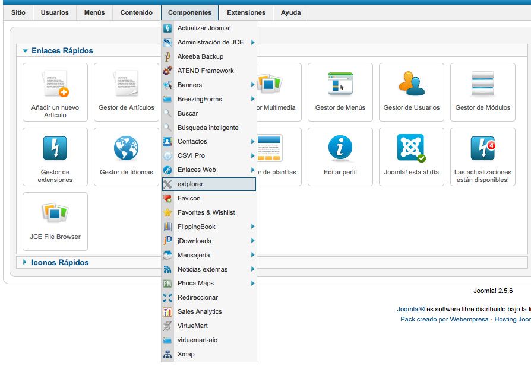Open the Gestor de Módulos icon
Viewport: 531px width, 379px height.
482,84
